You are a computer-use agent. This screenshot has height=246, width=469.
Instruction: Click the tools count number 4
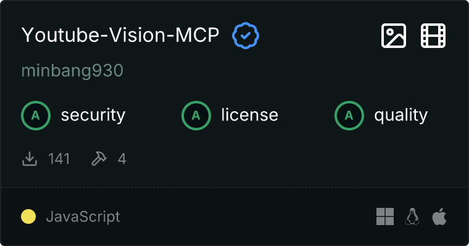point(122,159)
